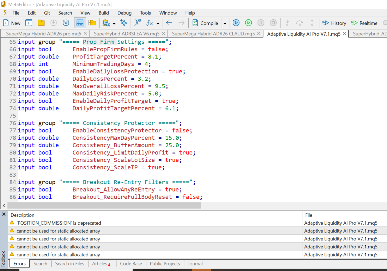
Task: Open the Window menu
Action: (168, 13)
